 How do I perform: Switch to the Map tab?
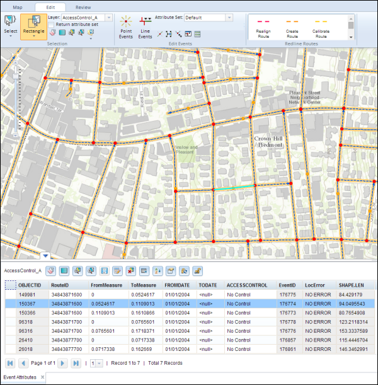pos(17,7)
